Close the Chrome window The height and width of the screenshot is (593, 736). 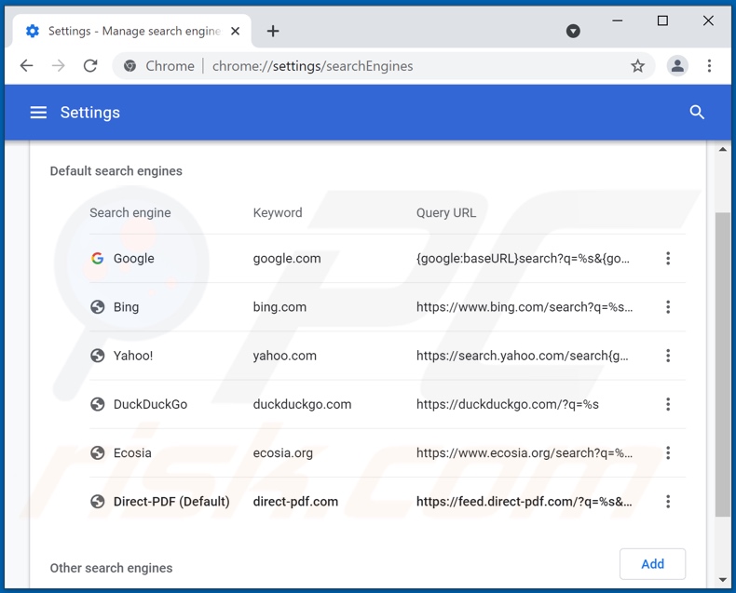pos(708,20)
